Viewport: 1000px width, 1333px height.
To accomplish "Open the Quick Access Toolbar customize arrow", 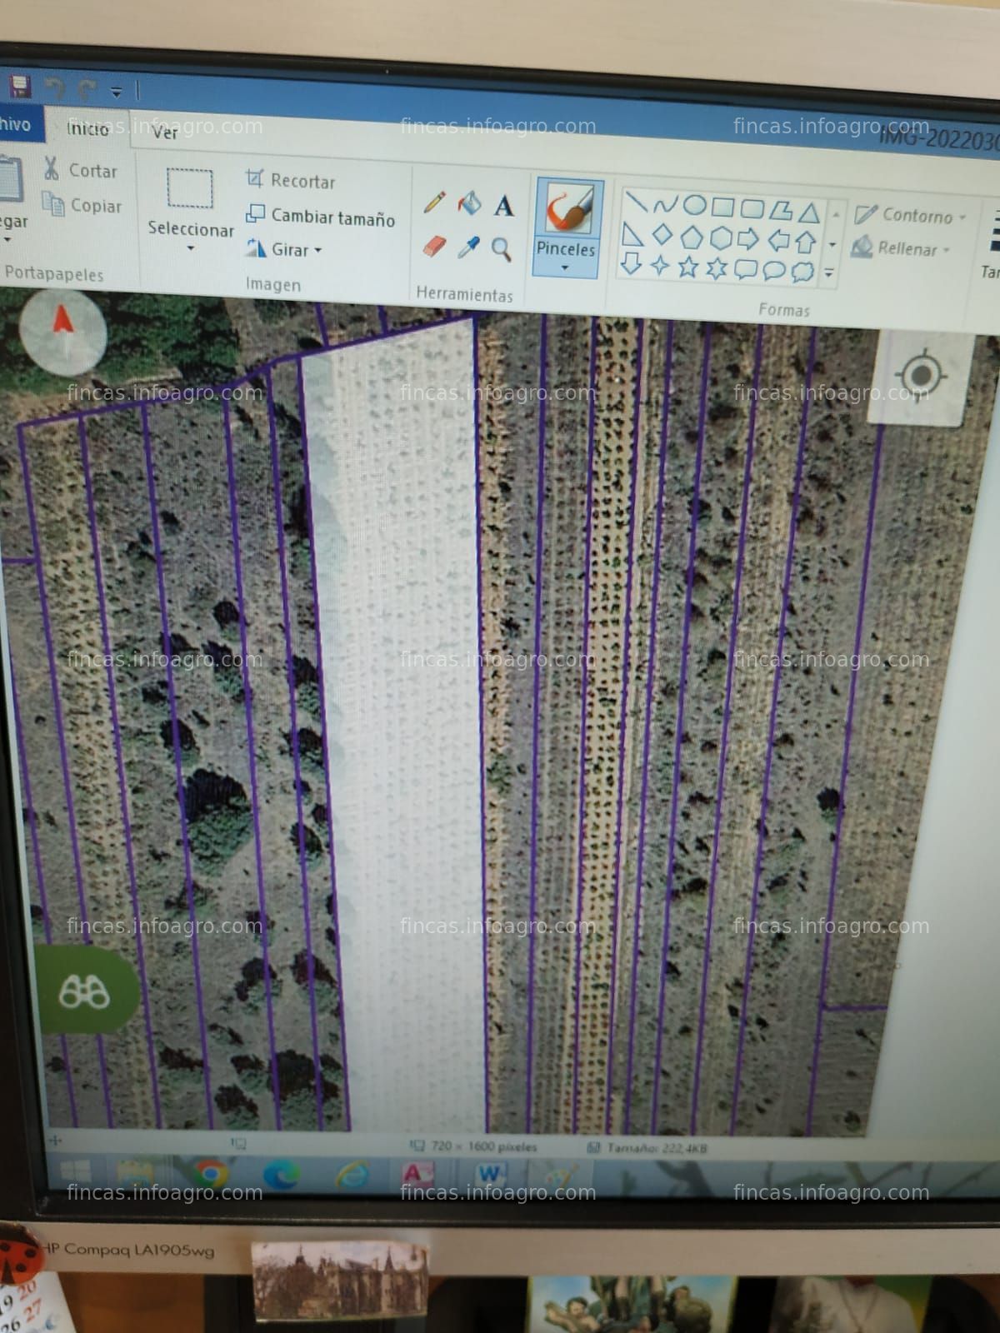I will 117,91.
